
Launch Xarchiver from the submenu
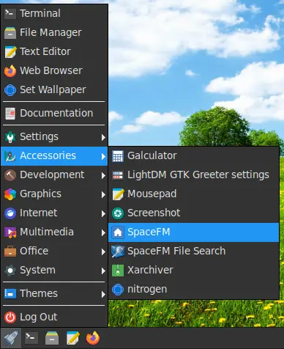click(193, 271)
